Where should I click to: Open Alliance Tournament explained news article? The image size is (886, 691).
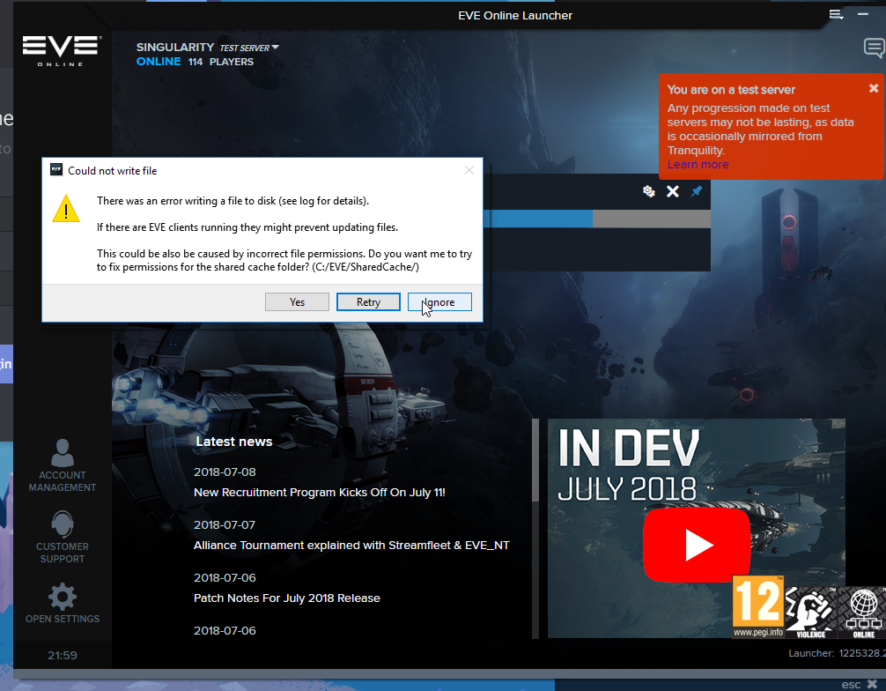(x=351, y=545)
